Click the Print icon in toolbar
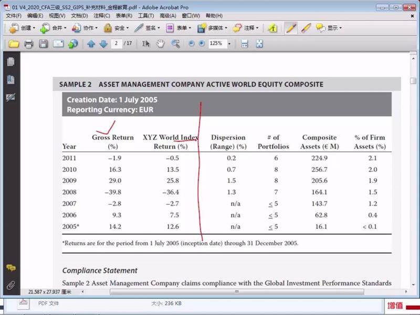420x315 pixels. [x=28, y=44]
